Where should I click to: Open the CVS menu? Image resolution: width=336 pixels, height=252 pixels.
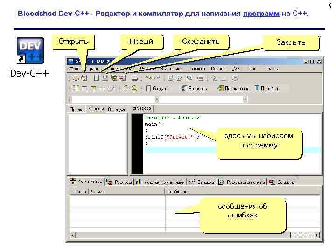click(x=236, y=69)
